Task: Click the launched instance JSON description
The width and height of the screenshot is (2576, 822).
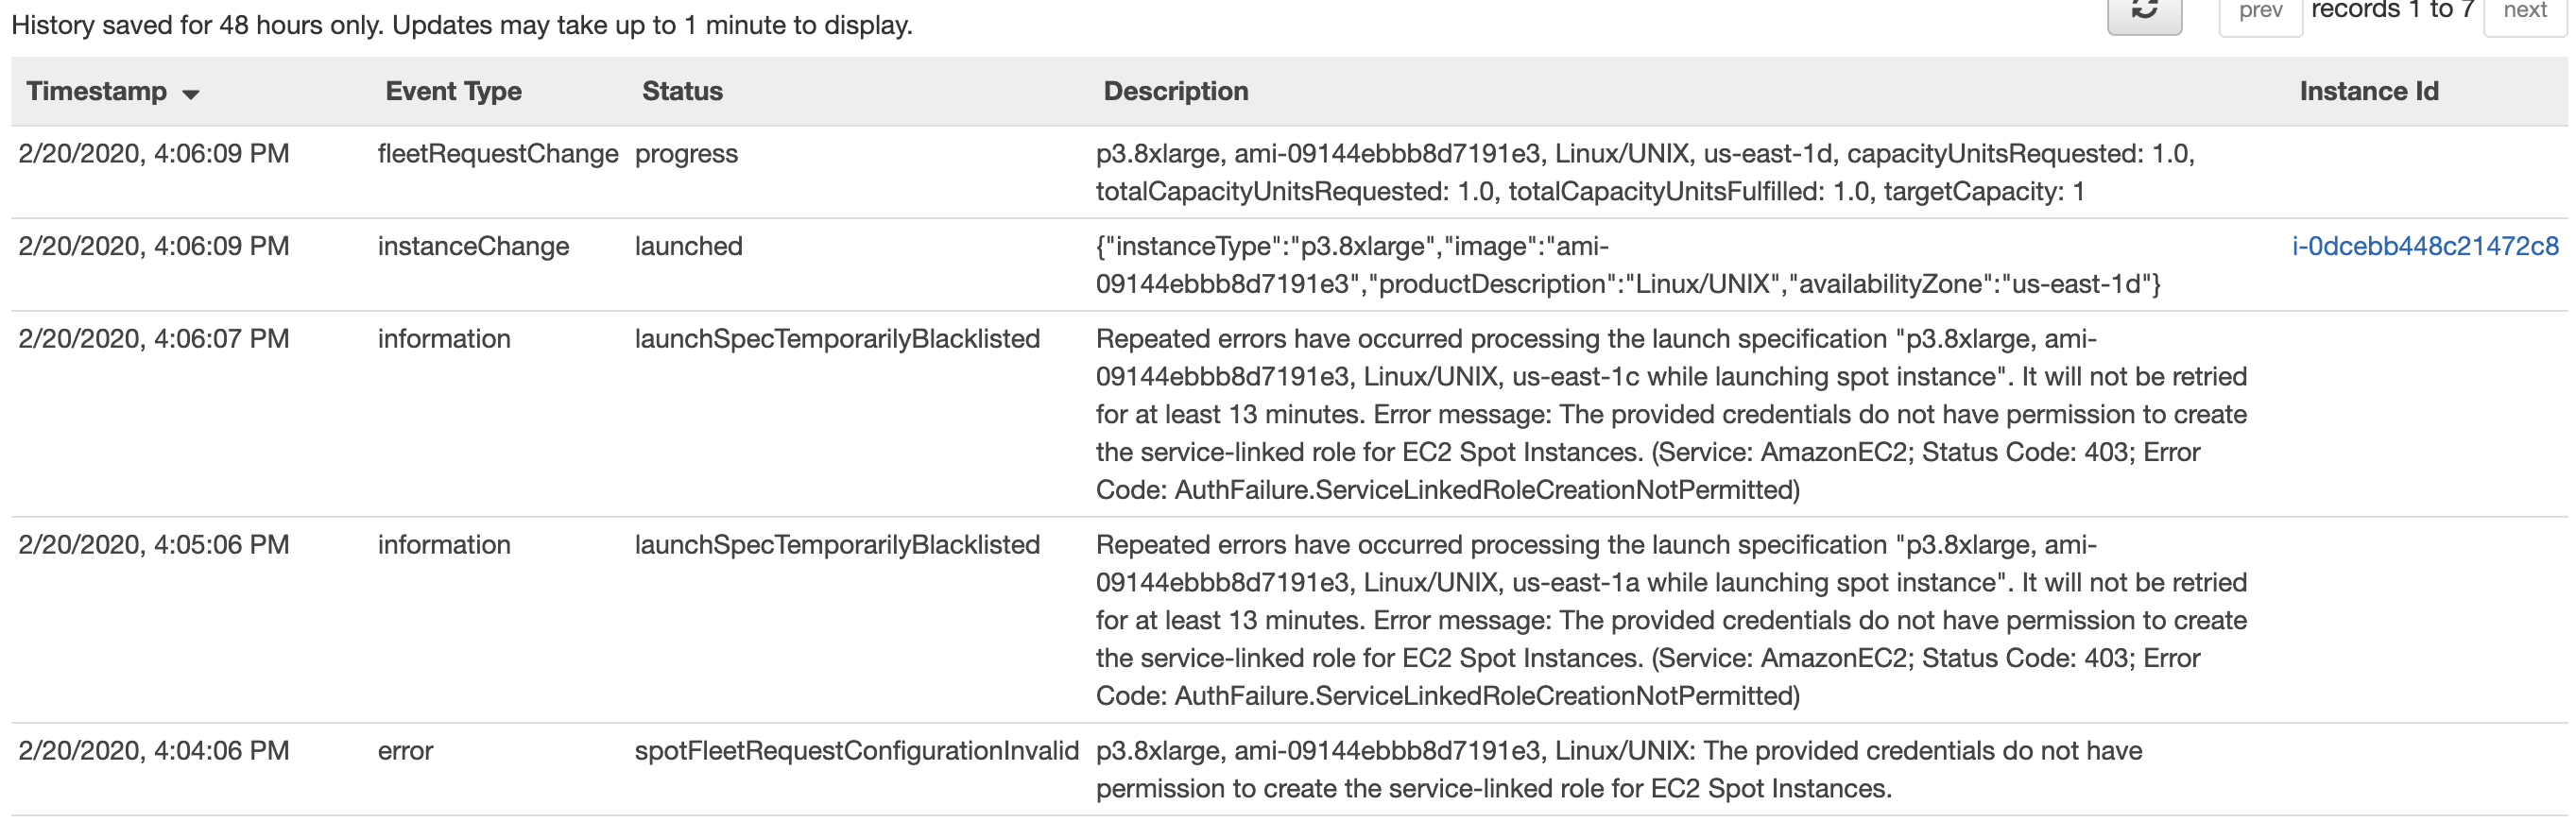Action: click(x=1628, y=265)
